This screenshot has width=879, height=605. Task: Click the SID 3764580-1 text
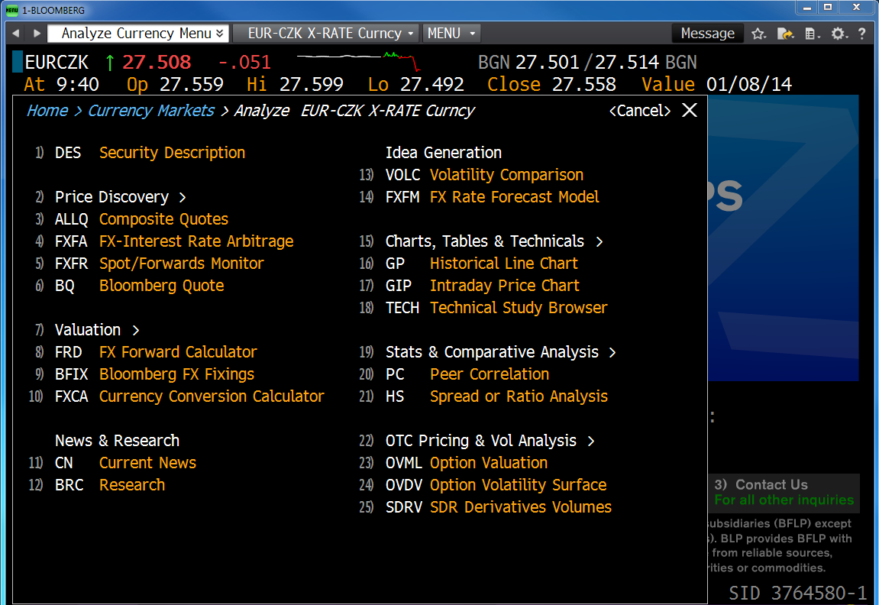click(x=798, y=594)
